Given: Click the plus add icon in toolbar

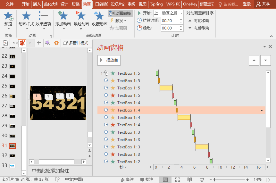Looking at the screenshot, I should [39, 43].
